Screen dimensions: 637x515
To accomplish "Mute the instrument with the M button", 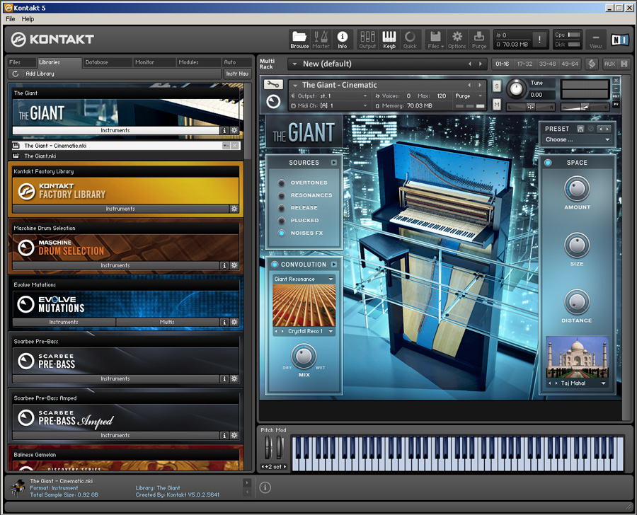I will (496, 105).
